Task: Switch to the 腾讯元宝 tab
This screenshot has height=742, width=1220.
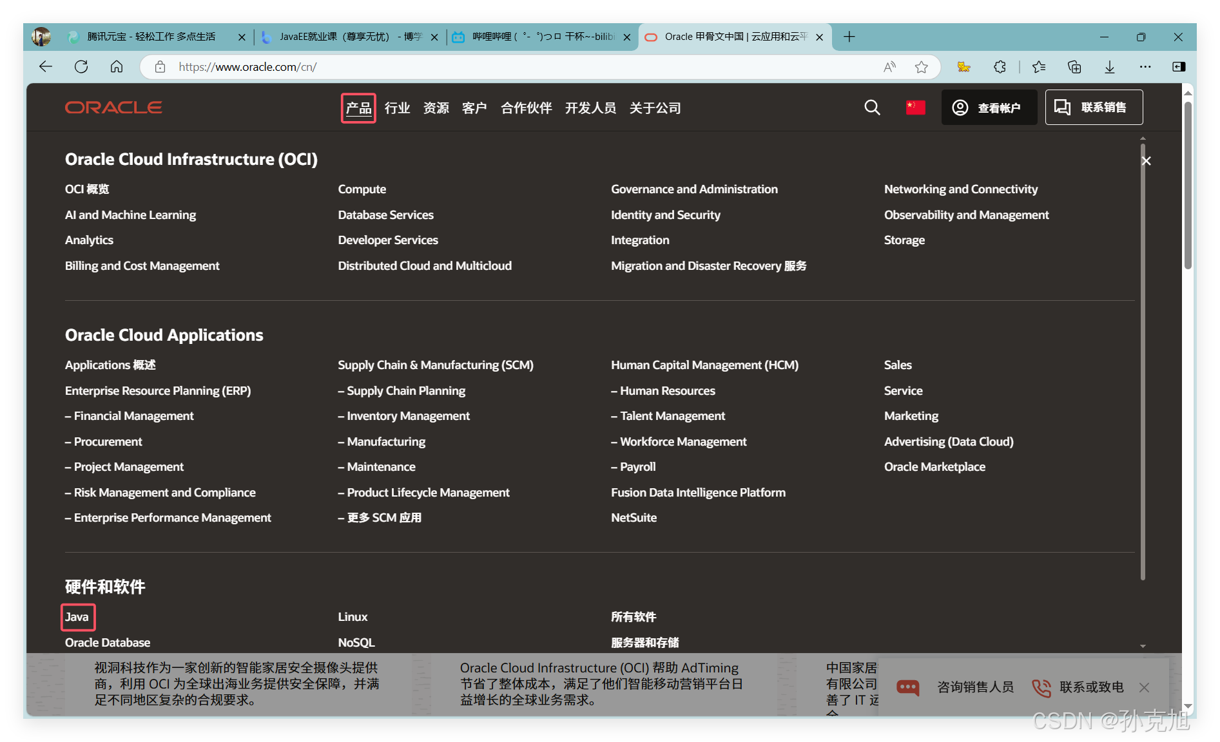Action: tap(151, 37)
